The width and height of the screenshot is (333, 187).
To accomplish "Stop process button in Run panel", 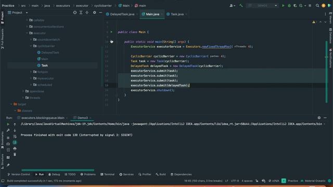I will [x=8, y=138].
